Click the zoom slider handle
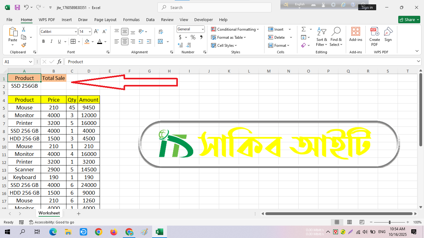The width and height of the screenshot is (424, 238). coord(390,222)
